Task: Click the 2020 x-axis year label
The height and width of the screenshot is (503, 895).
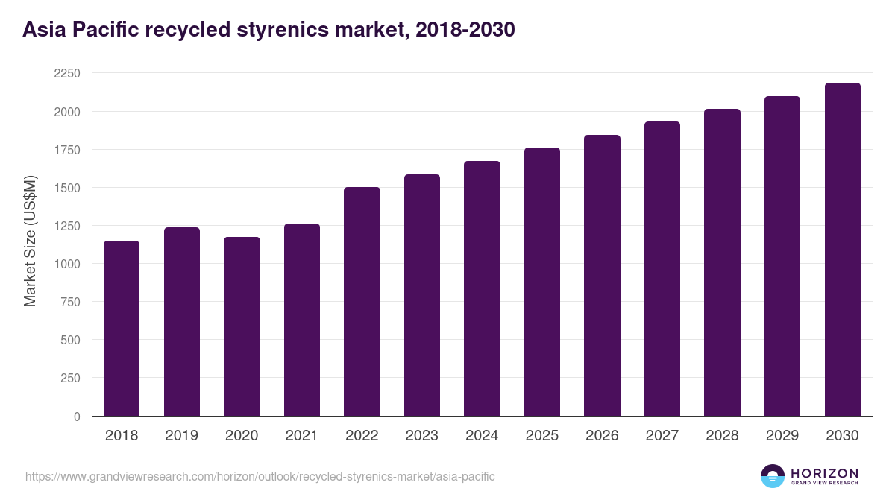Action: (242, 436)
